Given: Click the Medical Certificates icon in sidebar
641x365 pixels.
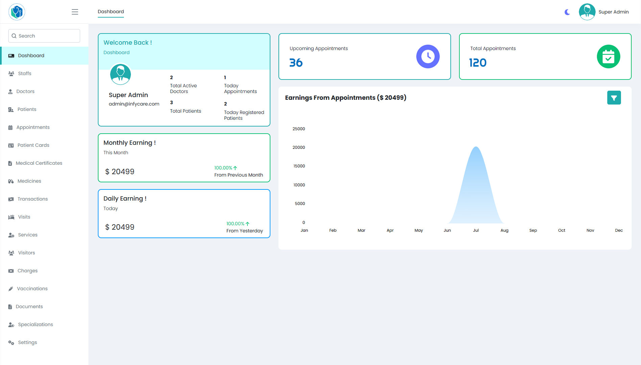Looking at the screenshot, I should (10, 163).
